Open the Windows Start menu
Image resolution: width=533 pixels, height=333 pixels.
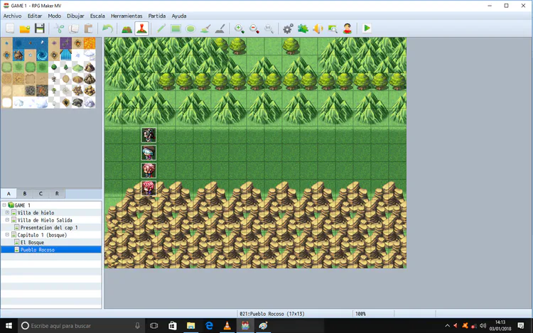point(9,326)
